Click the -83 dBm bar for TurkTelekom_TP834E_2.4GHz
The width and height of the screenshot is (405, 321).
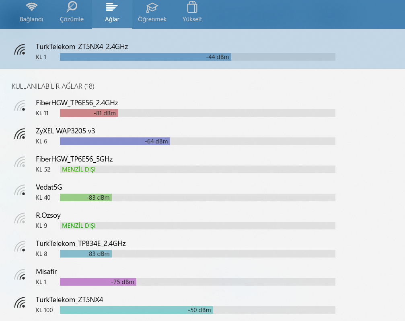click(86, 254)
